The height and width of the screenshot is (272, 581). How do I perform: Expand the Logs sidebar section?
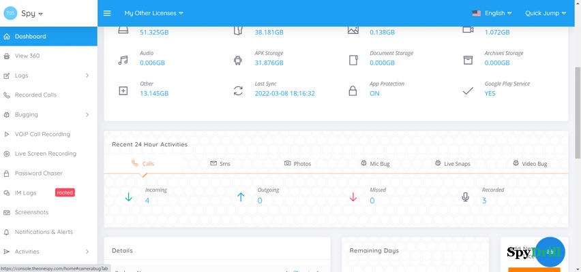coord(87,75)
